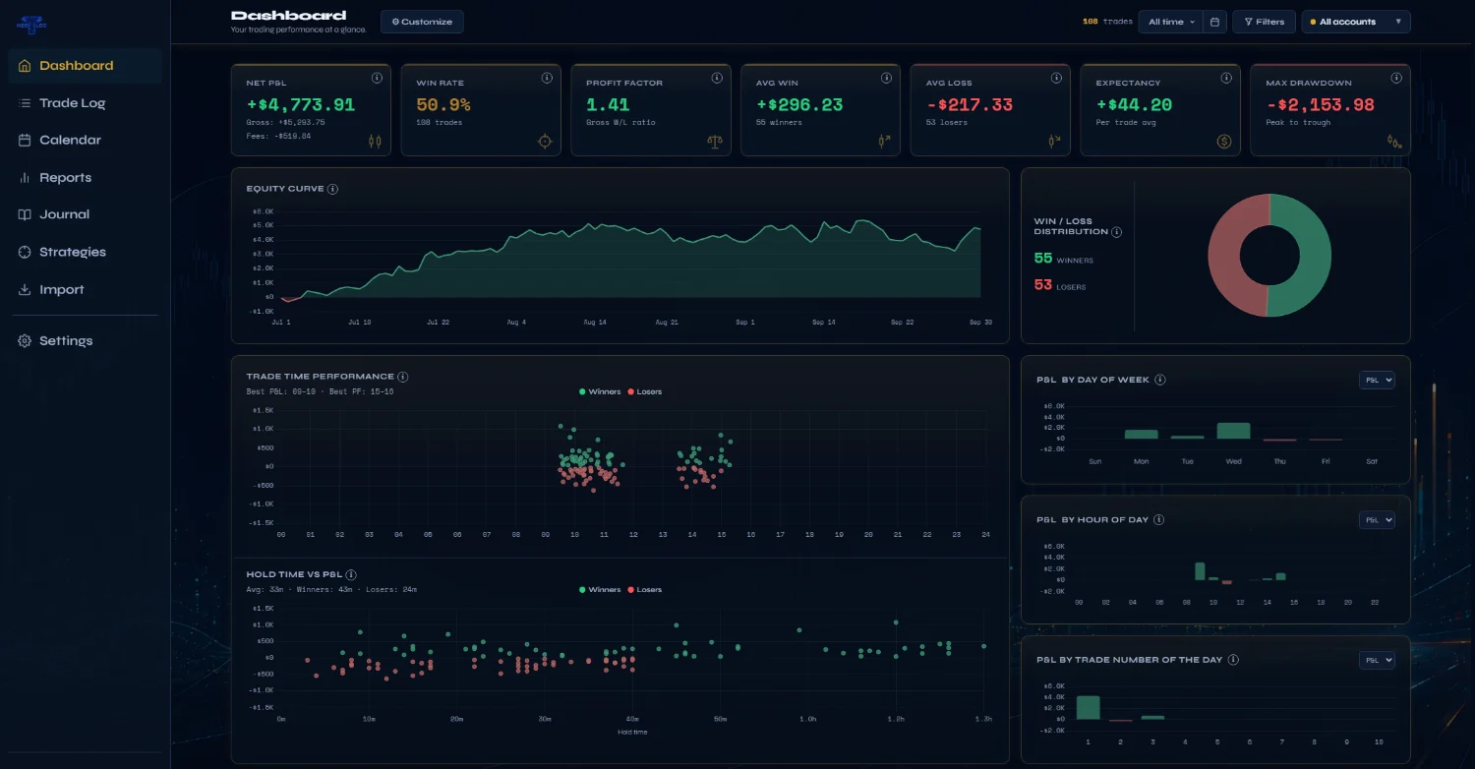The height and width of the screenshot is (769, 1475).
Task: Click the Net P&L value +$4,773.91
Action: point(301,105)
